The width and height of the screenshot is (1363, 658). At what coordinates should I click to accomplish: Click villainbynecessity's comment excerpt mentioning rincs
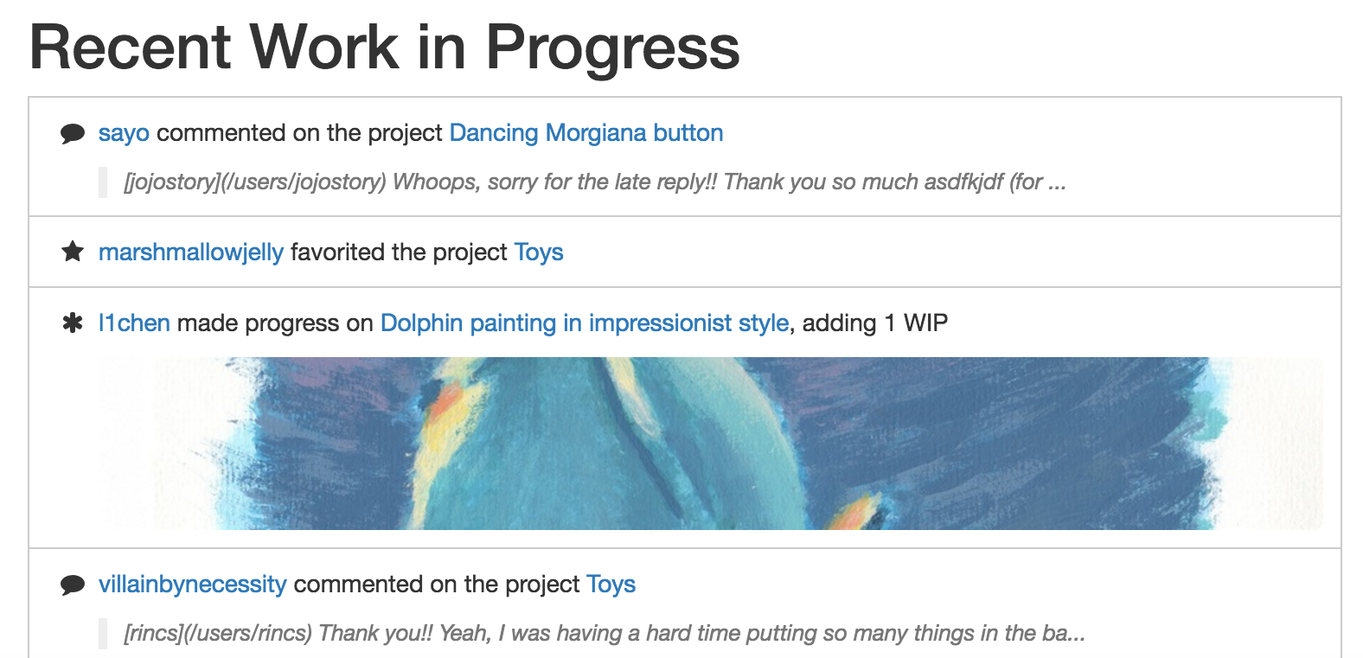pos(604,634)
